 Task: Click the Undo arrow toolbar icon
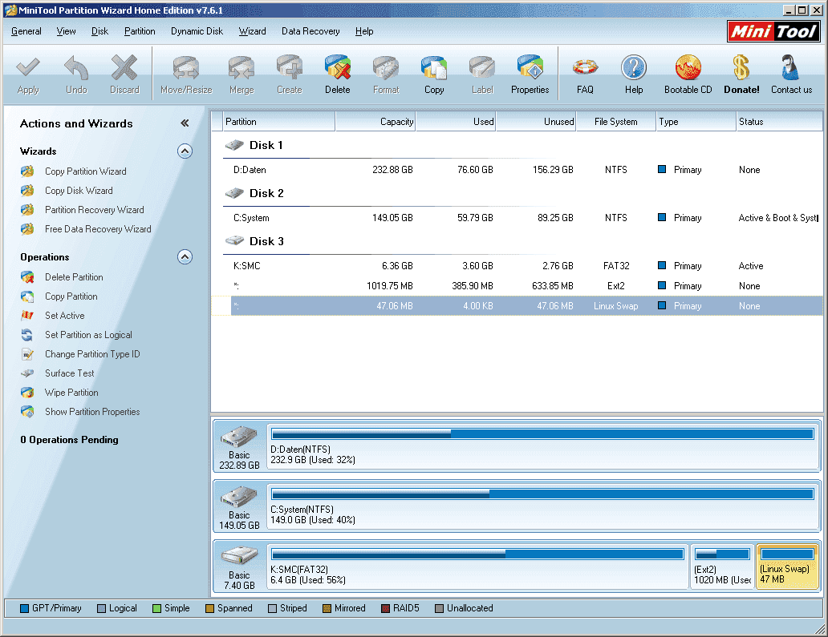point(76,68)
